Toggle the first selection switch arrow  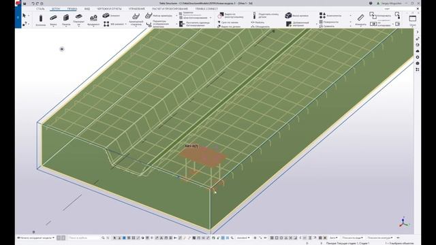point(114,238)
